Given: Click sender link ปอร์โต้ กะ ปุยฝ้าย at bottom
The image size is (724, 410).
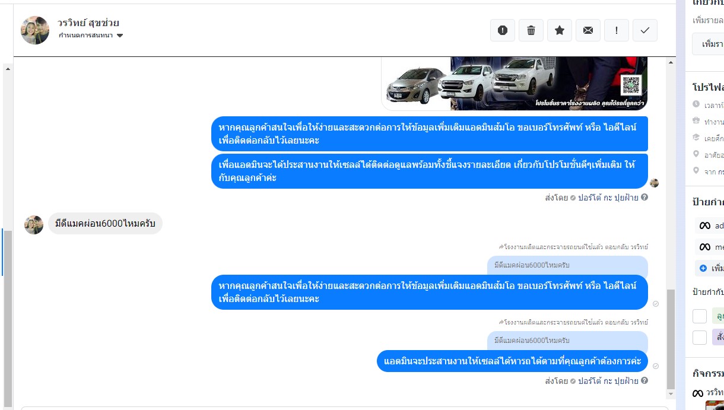Looking at the screenshot, I should [608, 381].
